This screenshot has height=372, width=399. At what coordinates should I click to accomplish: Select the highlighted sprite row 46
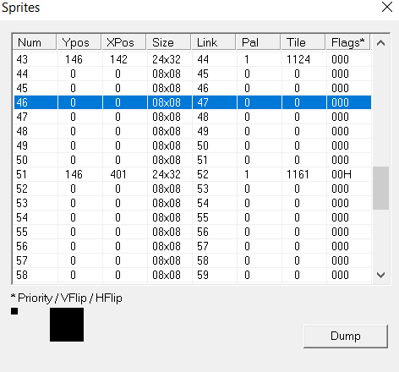(x=193, y=102)
